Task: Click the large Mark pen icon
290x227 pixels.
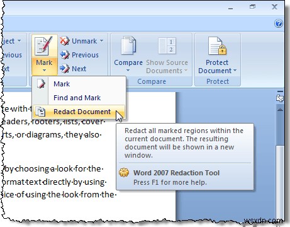Action: click(44, 46)
